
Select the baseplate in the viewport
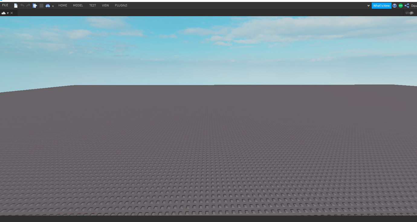pyautogui.click(x=208, y=151)
